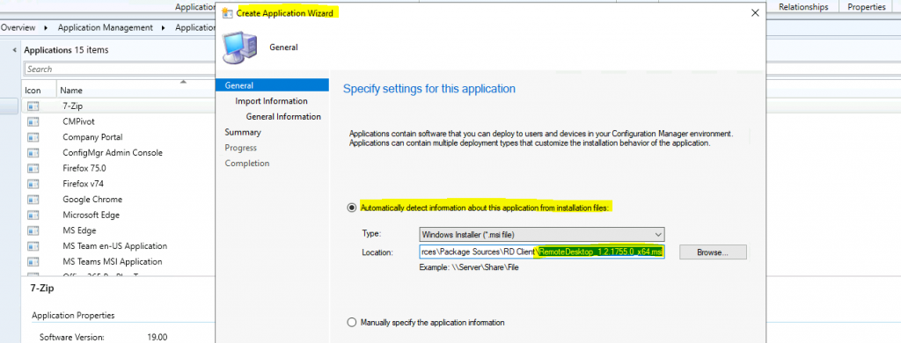The width and height of the screenshot is (901, 343).
Task: Click the Firefox 75.0 row icon
Action: click(x=33, y=168)
